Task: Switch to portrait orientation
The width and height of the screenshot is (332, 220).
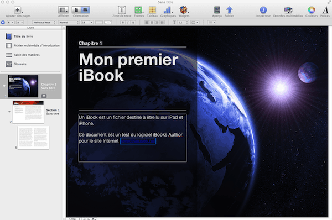Action: (x=76, y=10)
